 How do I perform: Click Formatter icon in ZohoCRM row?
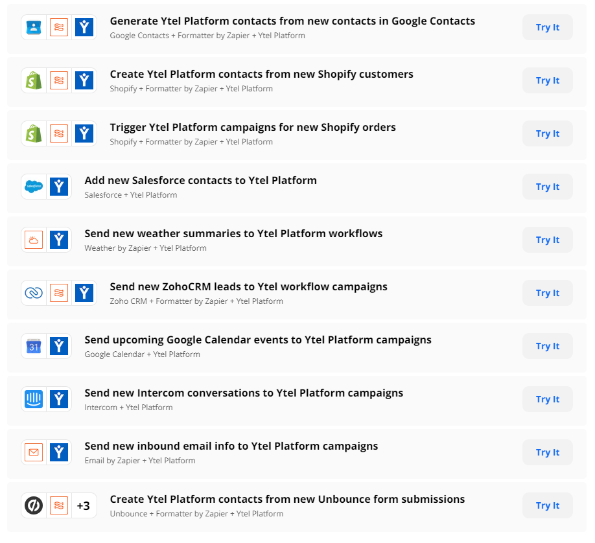click(59, 293)
